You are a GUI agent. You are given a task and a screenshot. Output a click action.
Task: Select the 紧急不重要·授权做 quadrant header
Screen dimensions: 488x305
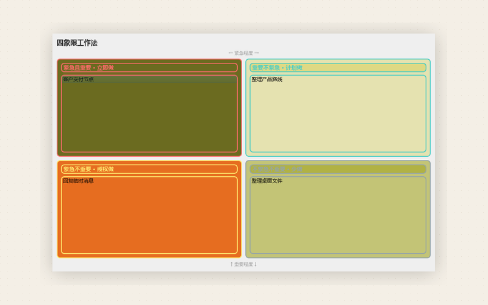point(149,169)
